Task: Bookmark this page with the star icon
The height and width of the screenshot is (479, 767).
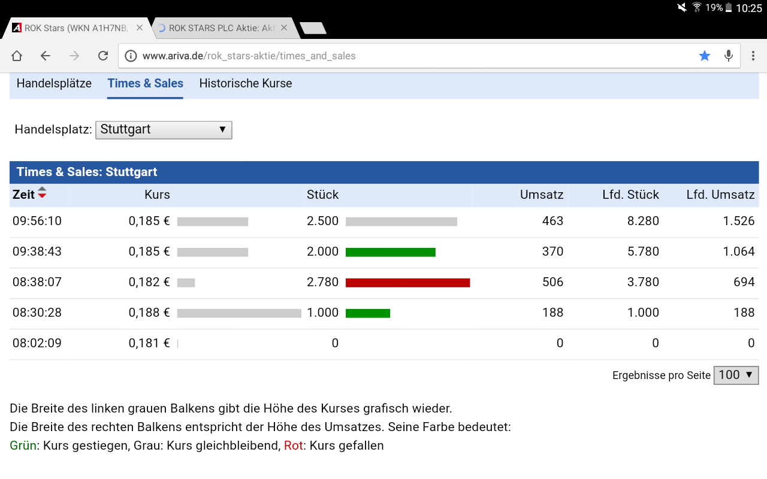Action: tap(705, 55)
